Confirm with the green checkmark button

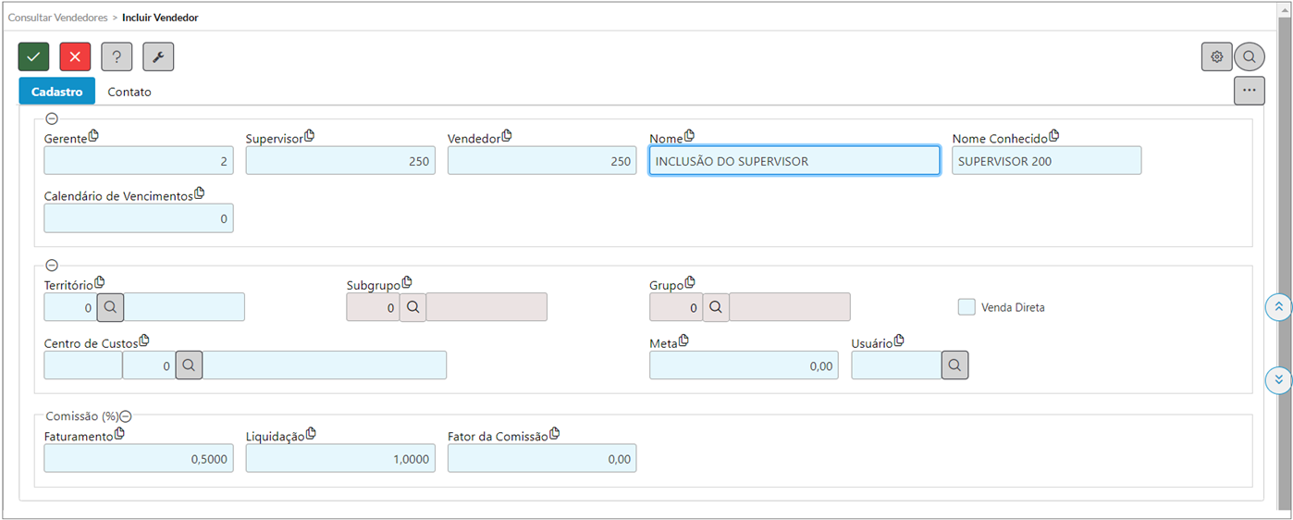click(33, 56)
